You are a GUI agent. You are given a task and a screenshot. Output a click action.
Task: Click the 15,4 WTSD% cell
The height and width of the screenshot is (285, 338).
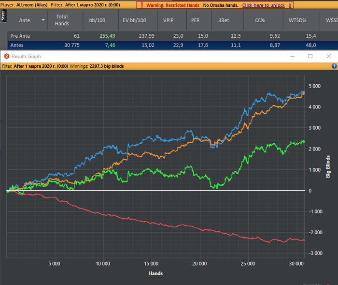click(x=311, y=36)
